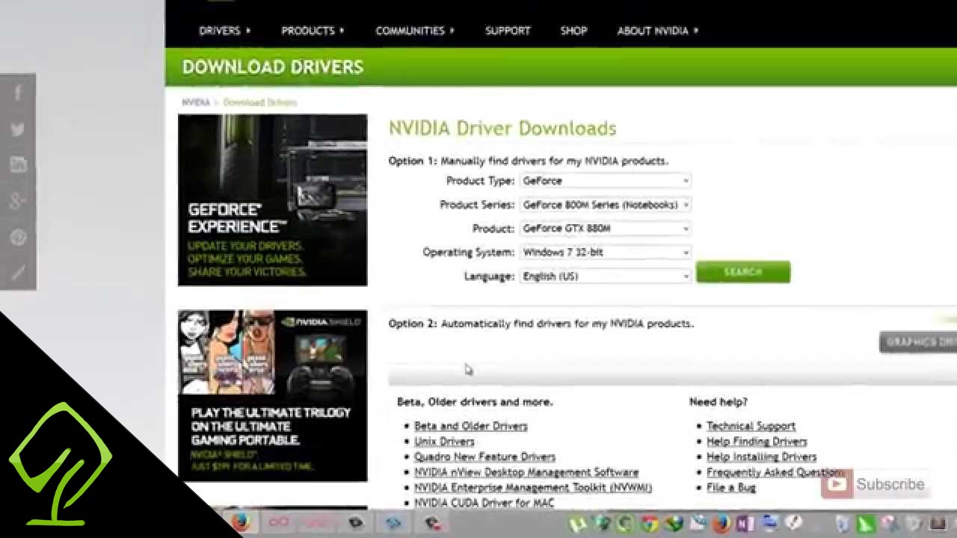The height and width of the screenshot is (538, 957).
Task: Open the Product dropdown showing GeForce GTX 880M
Action: coord(606,229)
